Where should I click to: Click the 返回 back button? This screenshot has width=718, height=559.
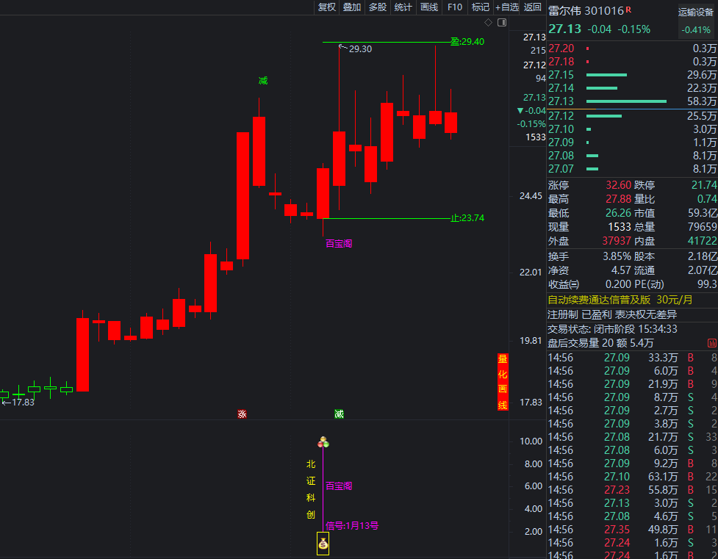pyautogui.click(x=533, y=7)
